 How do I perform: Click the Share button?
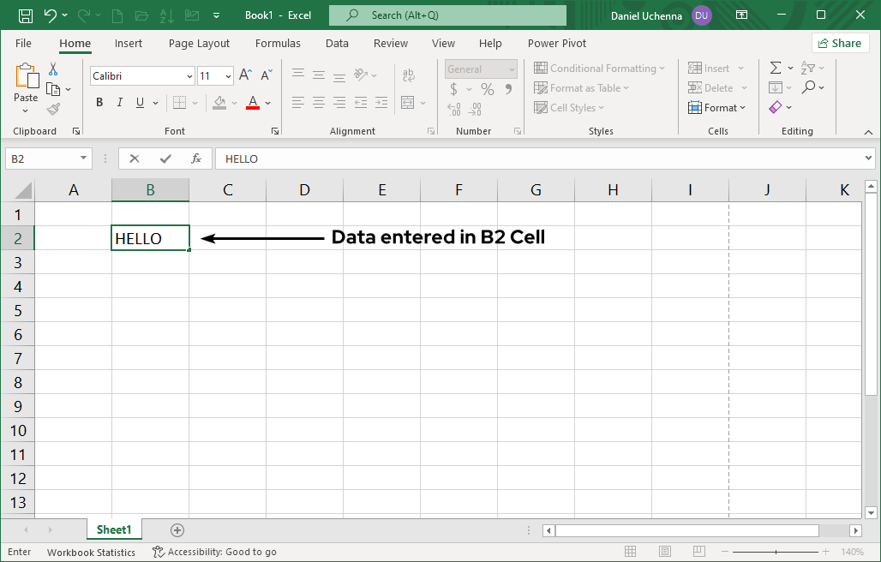(840, 42)
